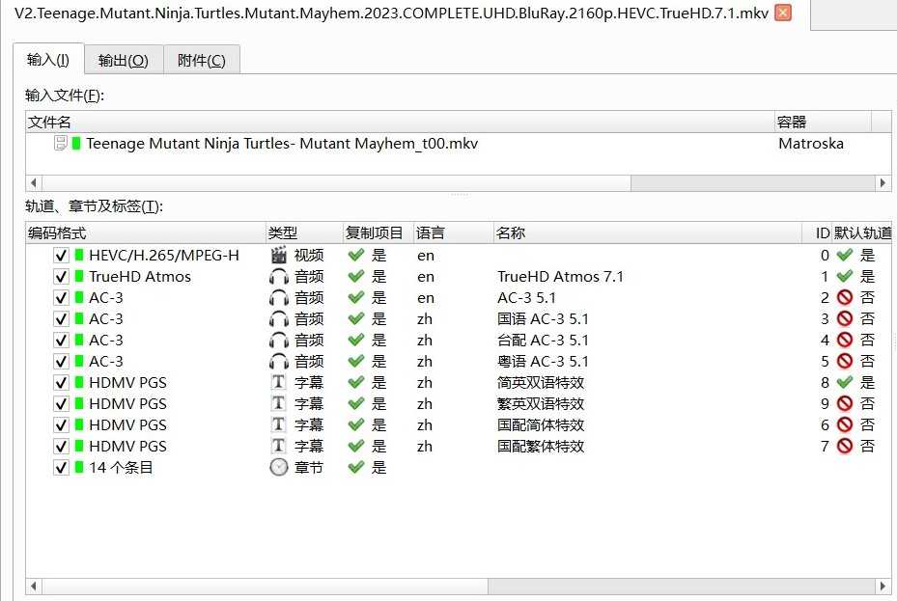Click the default-track green check for ID 8
This screenshot has height=601, width=897.
point(844,382)
